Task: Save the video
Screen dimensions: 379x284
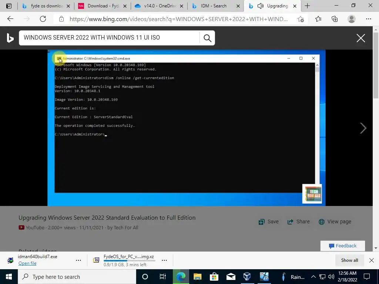Action: click(x=269, y=222)
